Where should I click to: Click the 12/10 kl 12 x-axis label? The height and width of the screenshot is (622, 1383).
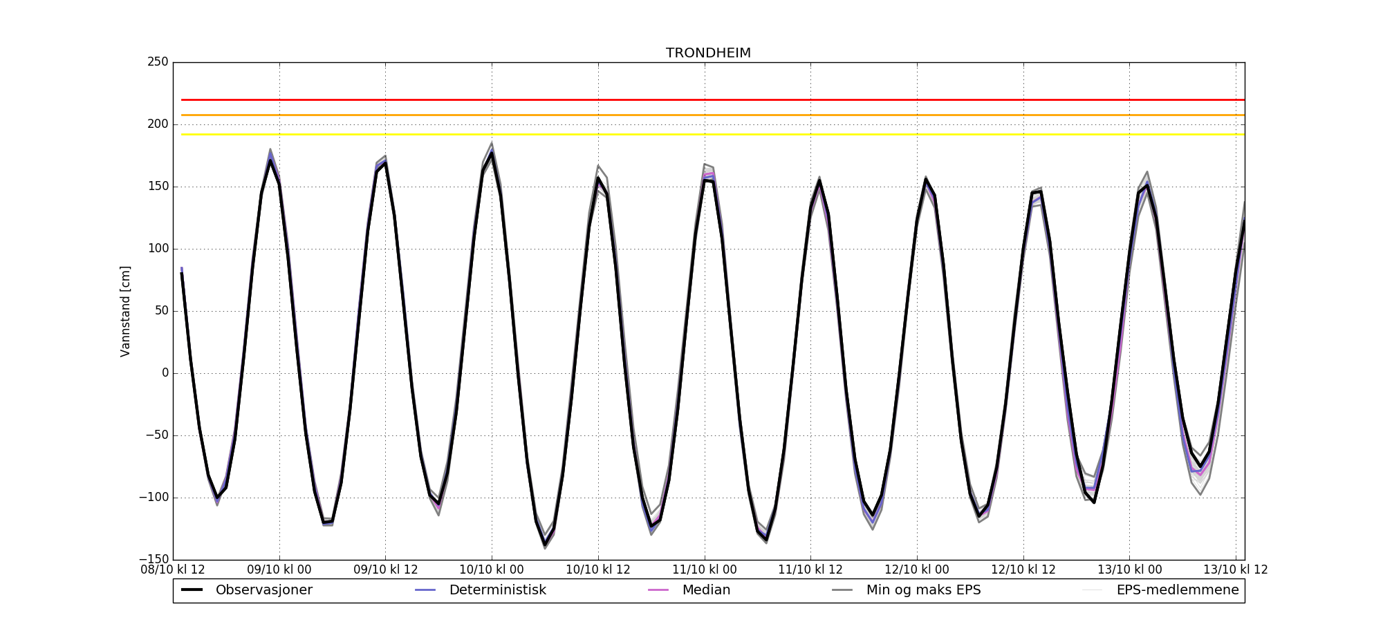[x=1023, y=570]
